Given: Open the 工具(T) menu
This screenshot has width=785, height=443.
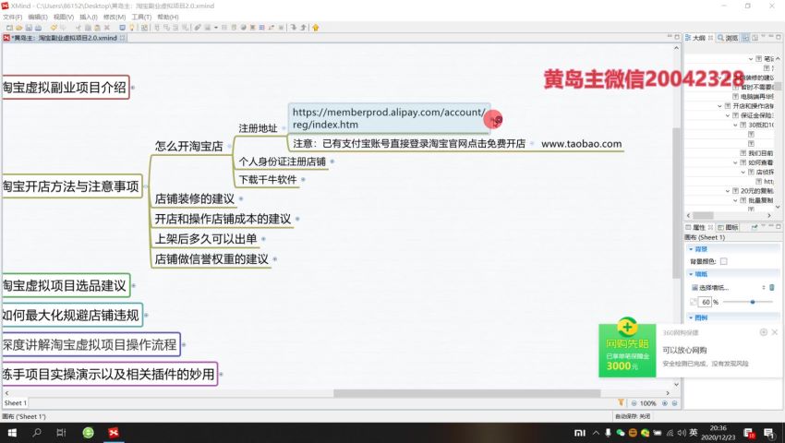Looking at the screenshot, I should tap(141, 17).
